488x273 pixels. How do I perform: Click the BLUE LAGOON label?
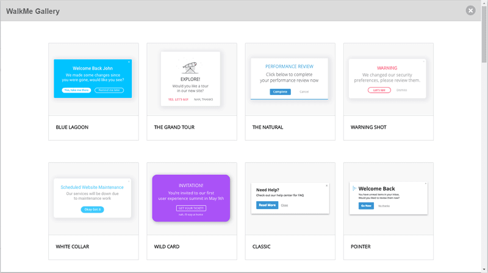coord(72,127)
